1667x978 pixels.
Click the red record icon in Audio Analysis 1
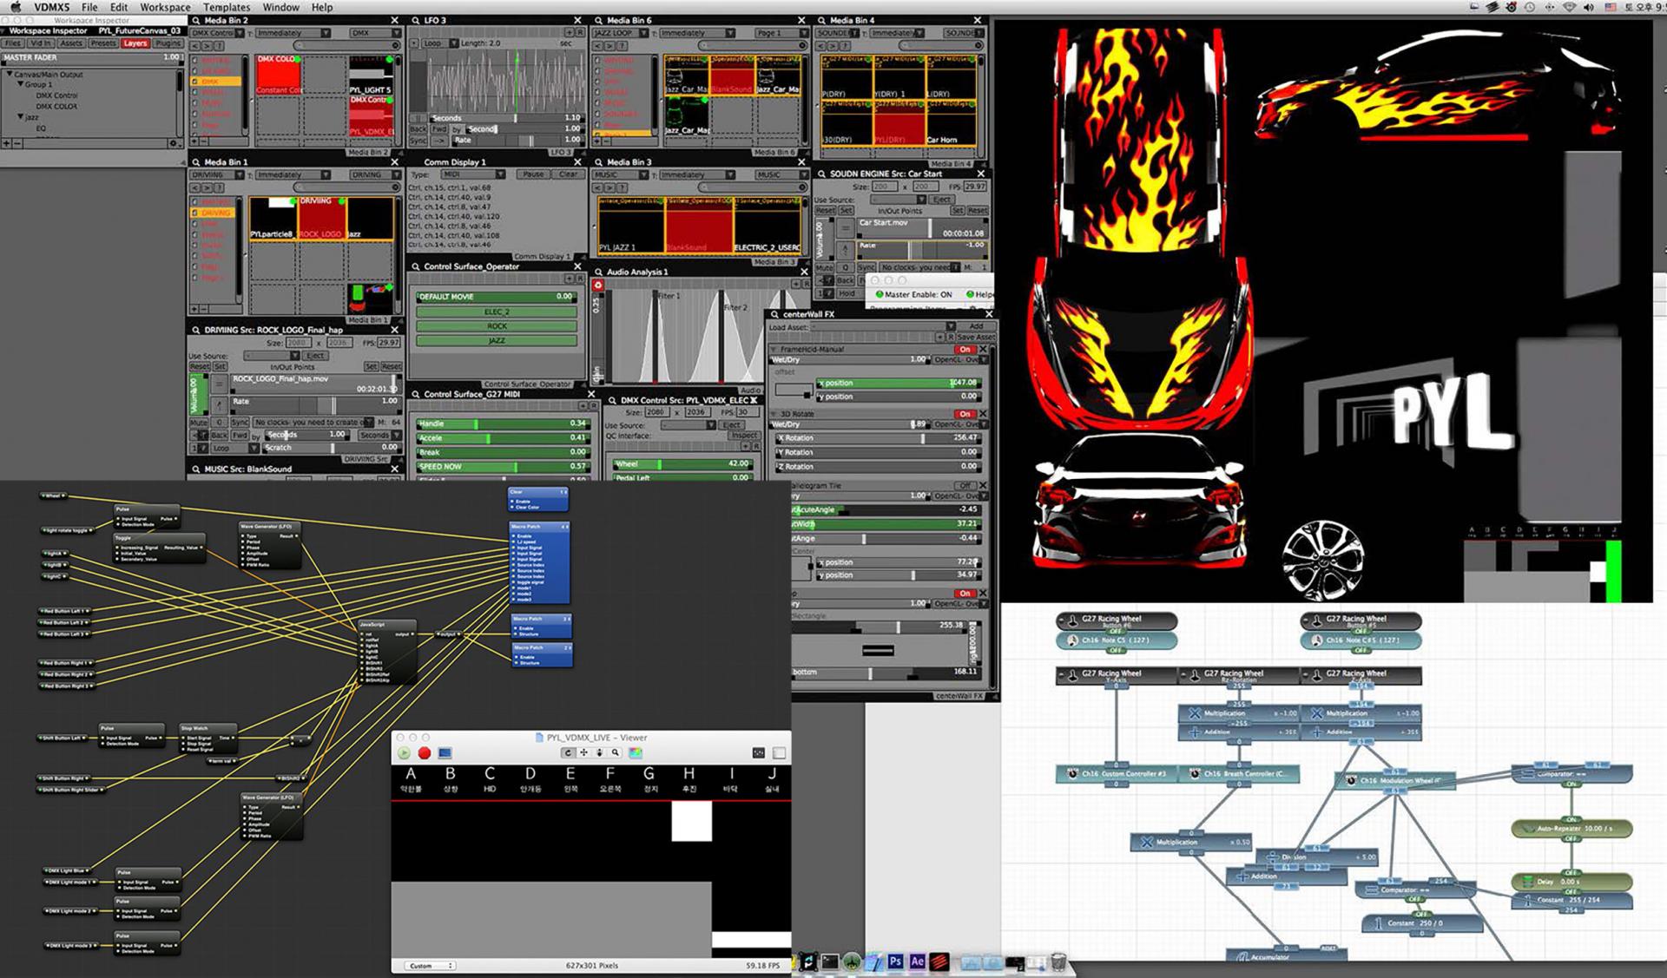click(x=597, y=286)
